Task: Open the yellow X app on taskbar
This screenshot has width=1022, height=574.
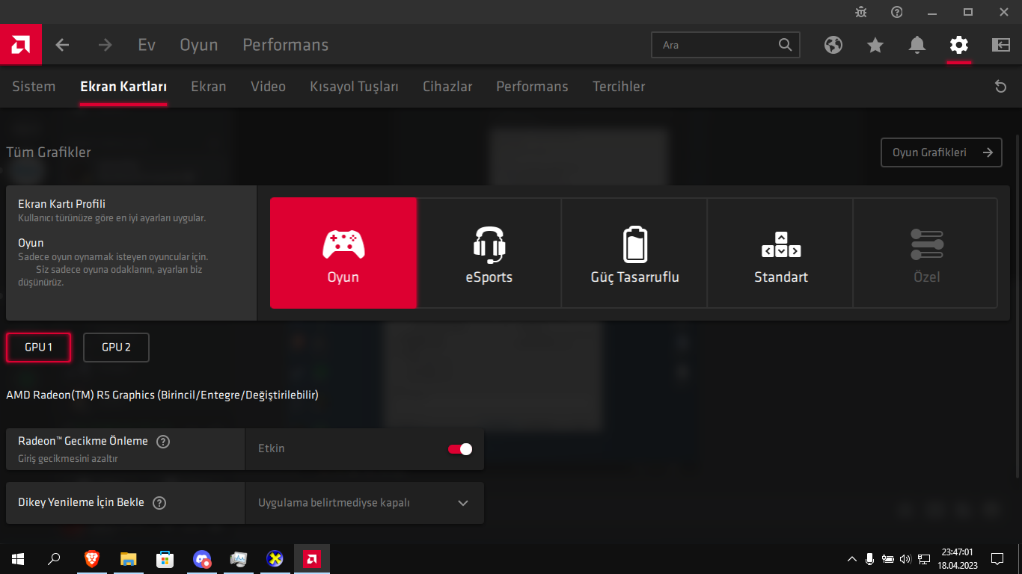Action: pos(275,558)
